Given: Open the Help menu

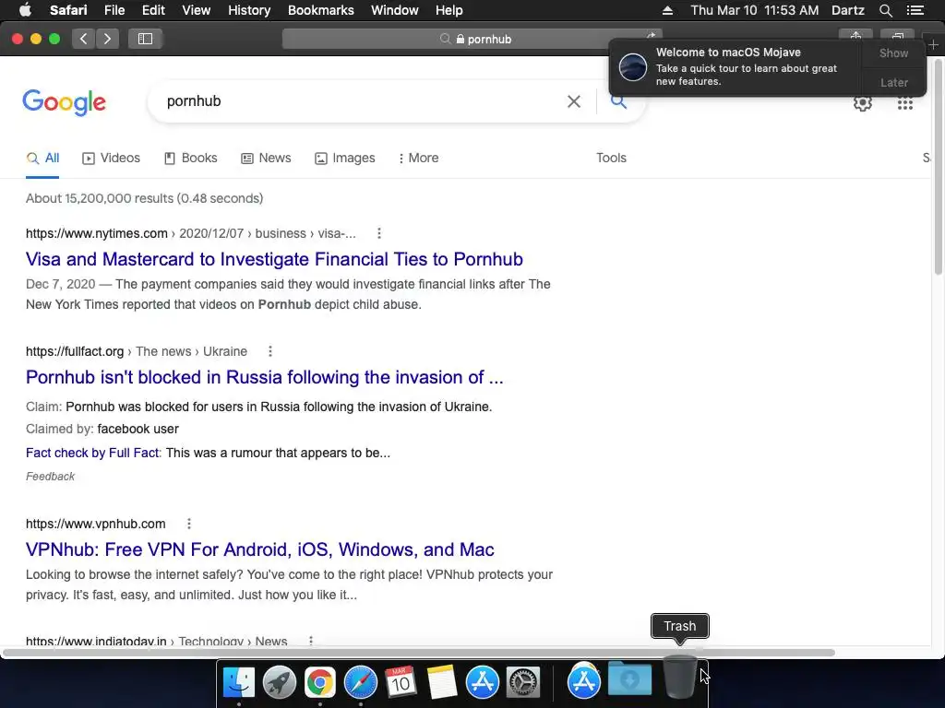Looking at the screenshot, I should [x=449, y=10].
